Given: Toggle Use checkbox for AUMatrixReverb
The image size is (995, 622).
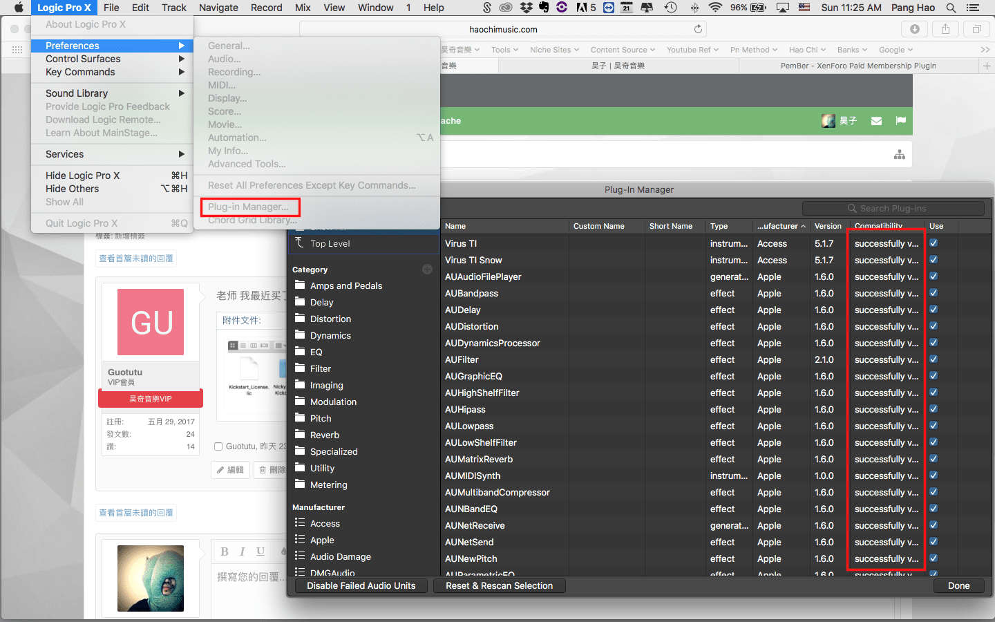Looking at the screenshot, I should coord(934,459).
